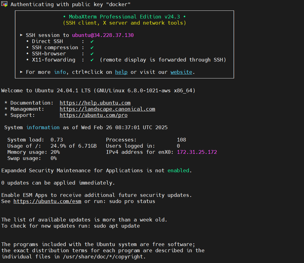
Task: Visit the MobaXterm 'website' link
Action: pyautogui.click(x=181, y=72)
